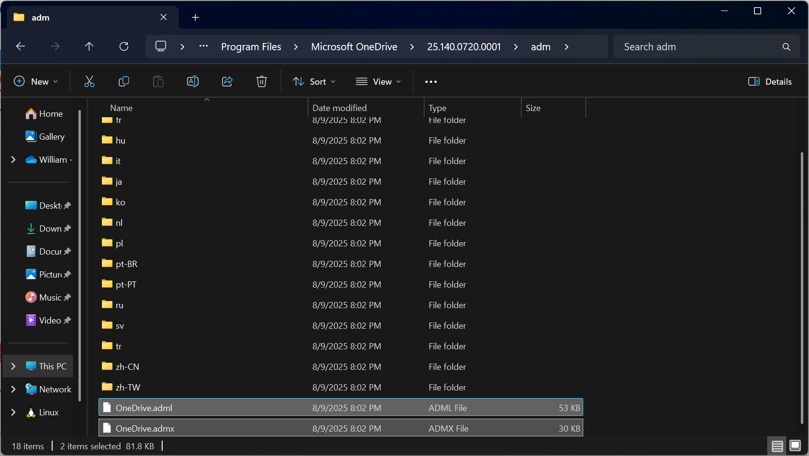
Task: Click the vertical scrollbar in file list
Action: 802,287
